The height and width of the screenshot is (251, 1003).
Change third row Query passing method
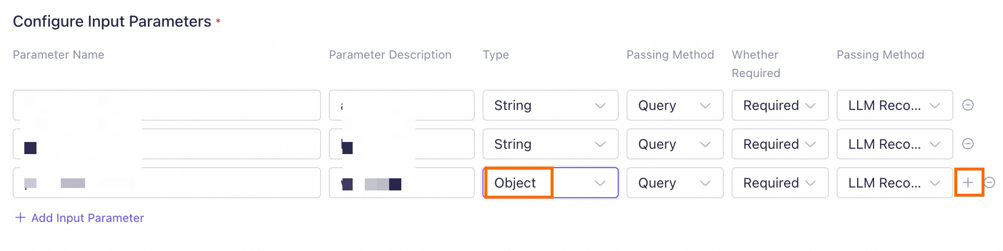pyautogui.click(x=675, y=183)
